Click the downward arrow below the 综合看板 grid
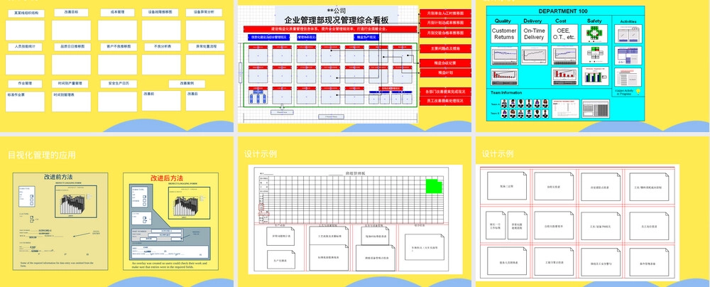The width and height of the screenshot is (710, 287). (x=282, y=107)
